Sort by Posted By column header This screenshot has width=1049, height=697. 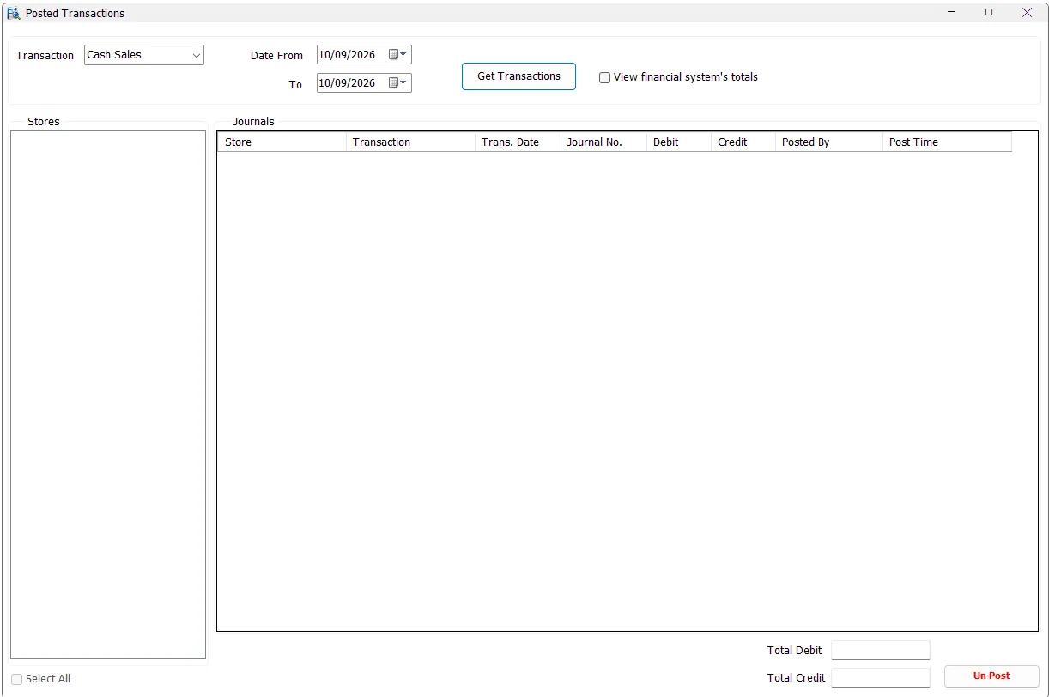click(x=829, y=142)
